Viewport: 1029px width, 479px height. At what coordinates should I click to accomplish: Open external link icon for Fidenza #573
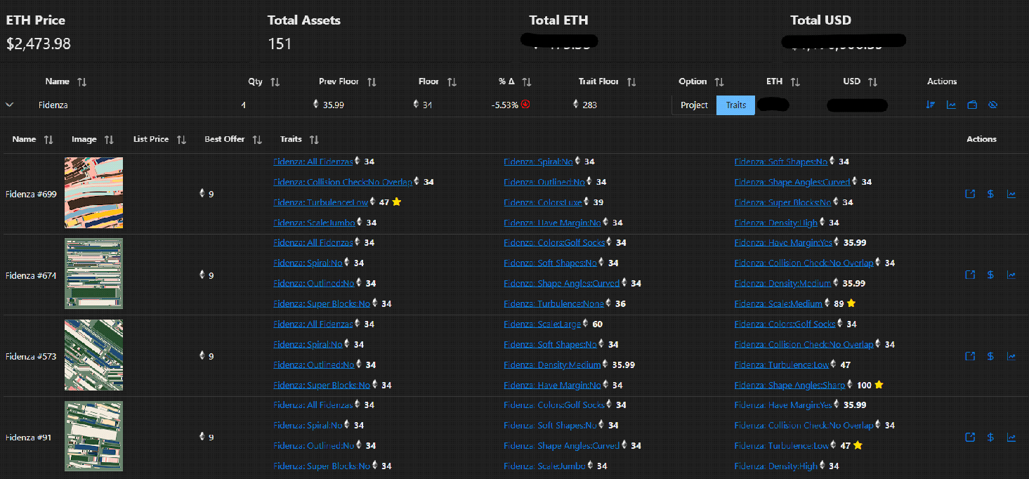(x=970, y=356)
